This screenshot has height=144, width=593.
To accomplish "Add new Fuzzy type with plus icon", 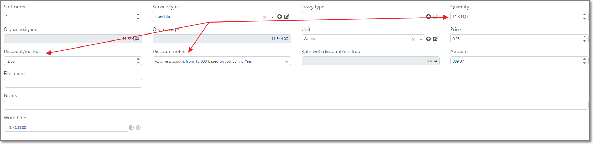I will tap(428, 17).
